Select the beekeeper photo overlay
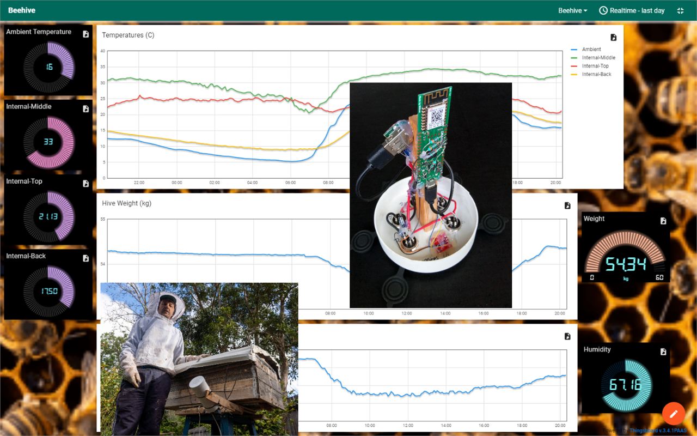This screenshot has height=436, width=697. (x=199, y=358)
